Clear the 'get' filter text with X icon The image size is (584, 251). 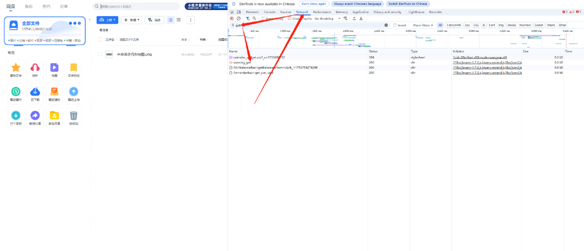pos(386,25)
